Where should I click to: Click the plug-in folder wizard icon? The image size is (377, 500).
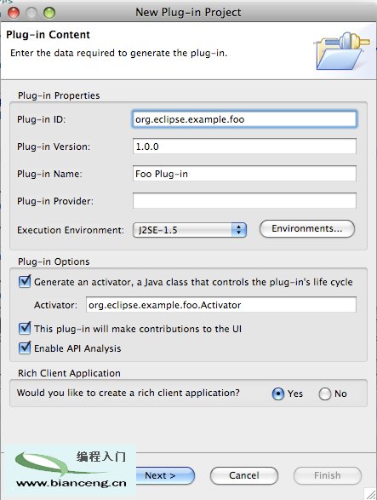tap(341, 51)
